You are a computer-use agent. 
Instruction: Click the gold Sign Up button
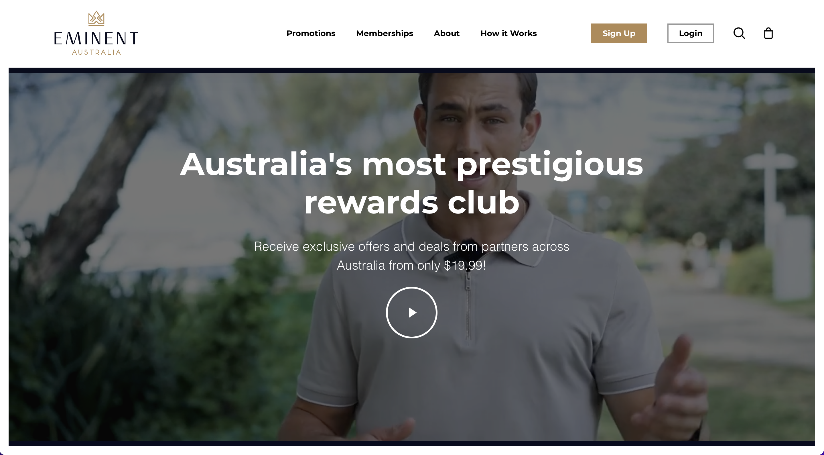[619, 33]
